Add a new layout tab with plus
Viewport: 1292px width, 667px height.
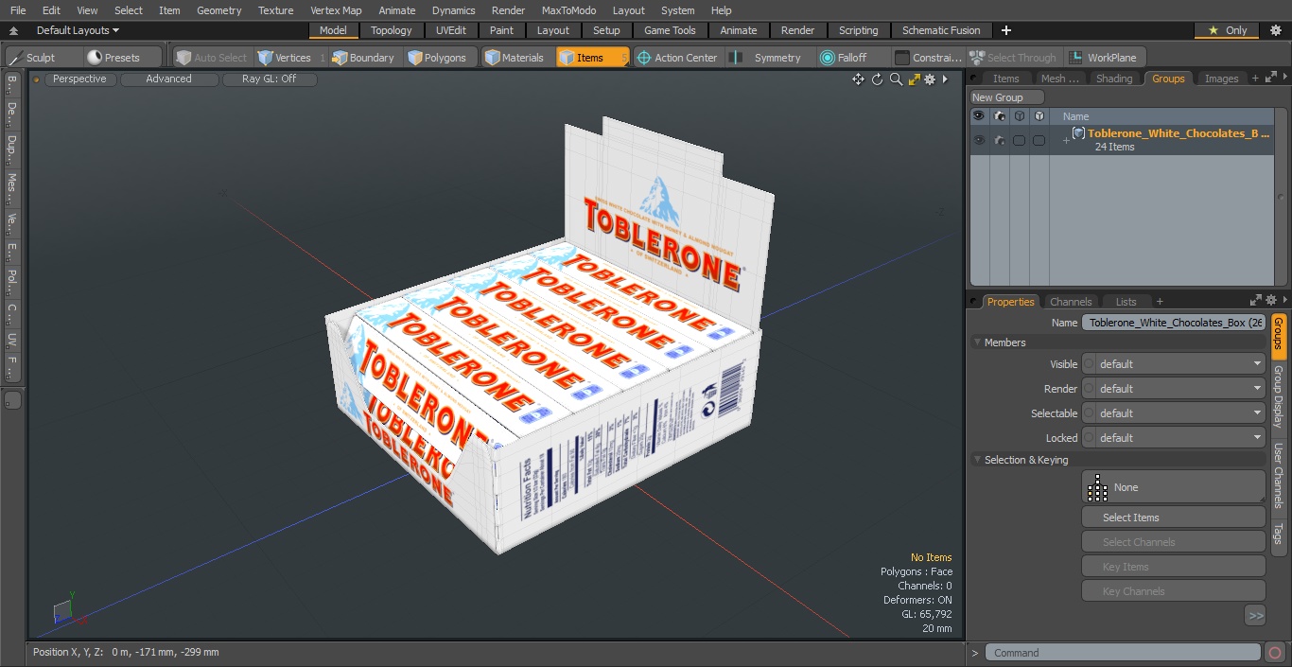(1005, 30)
